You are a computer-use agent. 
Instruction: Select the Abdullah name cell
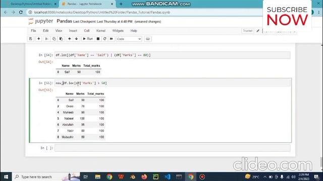(x=68, y=125)
